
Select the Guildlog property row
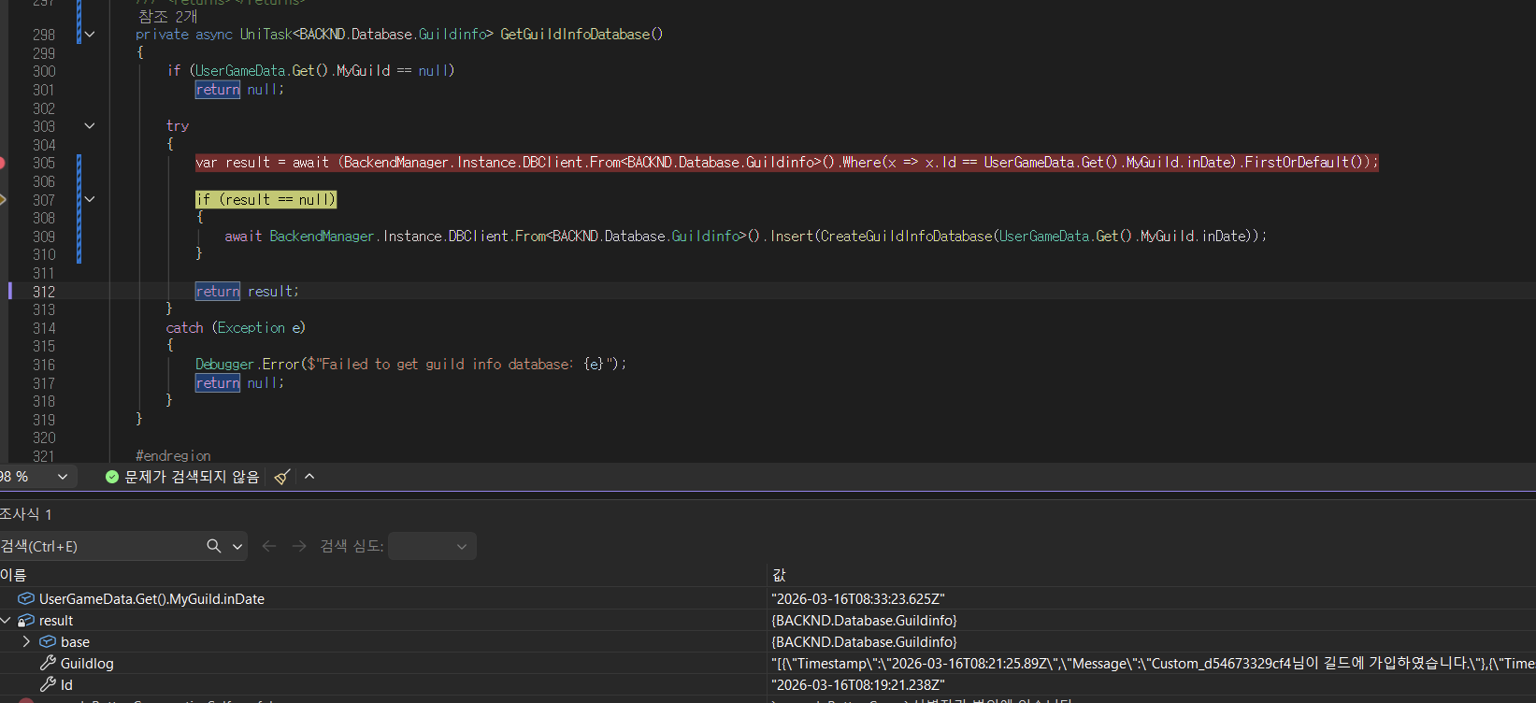coord(87,664)
